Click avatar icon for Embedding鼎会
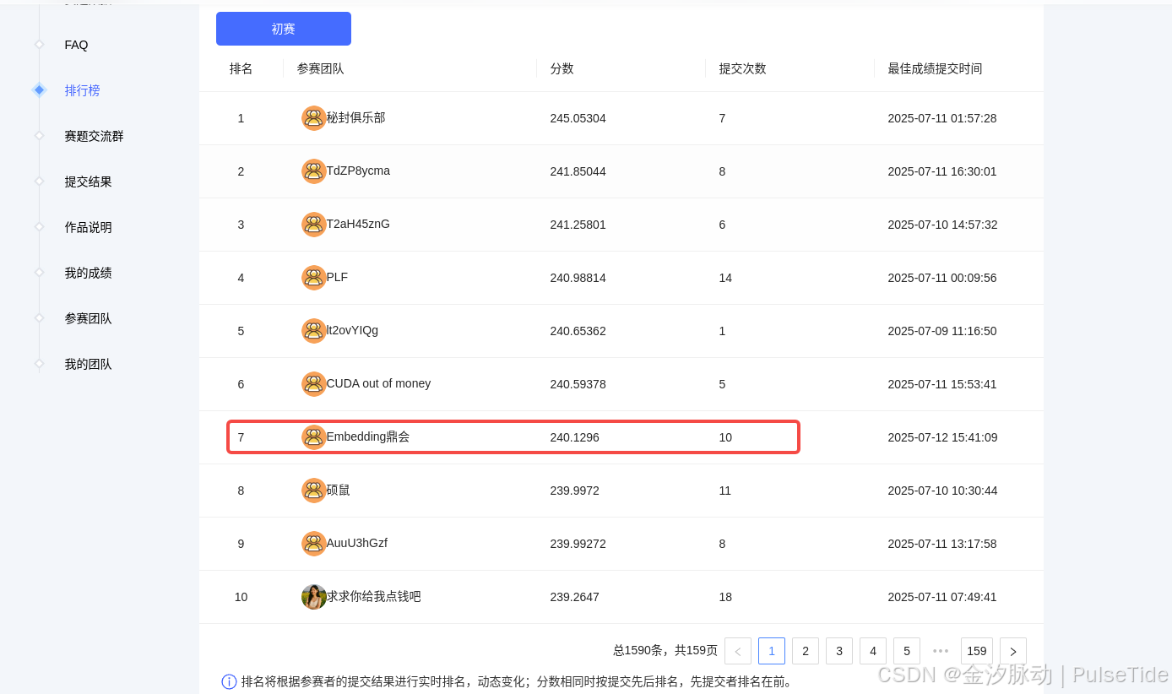This screenshot has height=694, width=1172. coord(314,437)
